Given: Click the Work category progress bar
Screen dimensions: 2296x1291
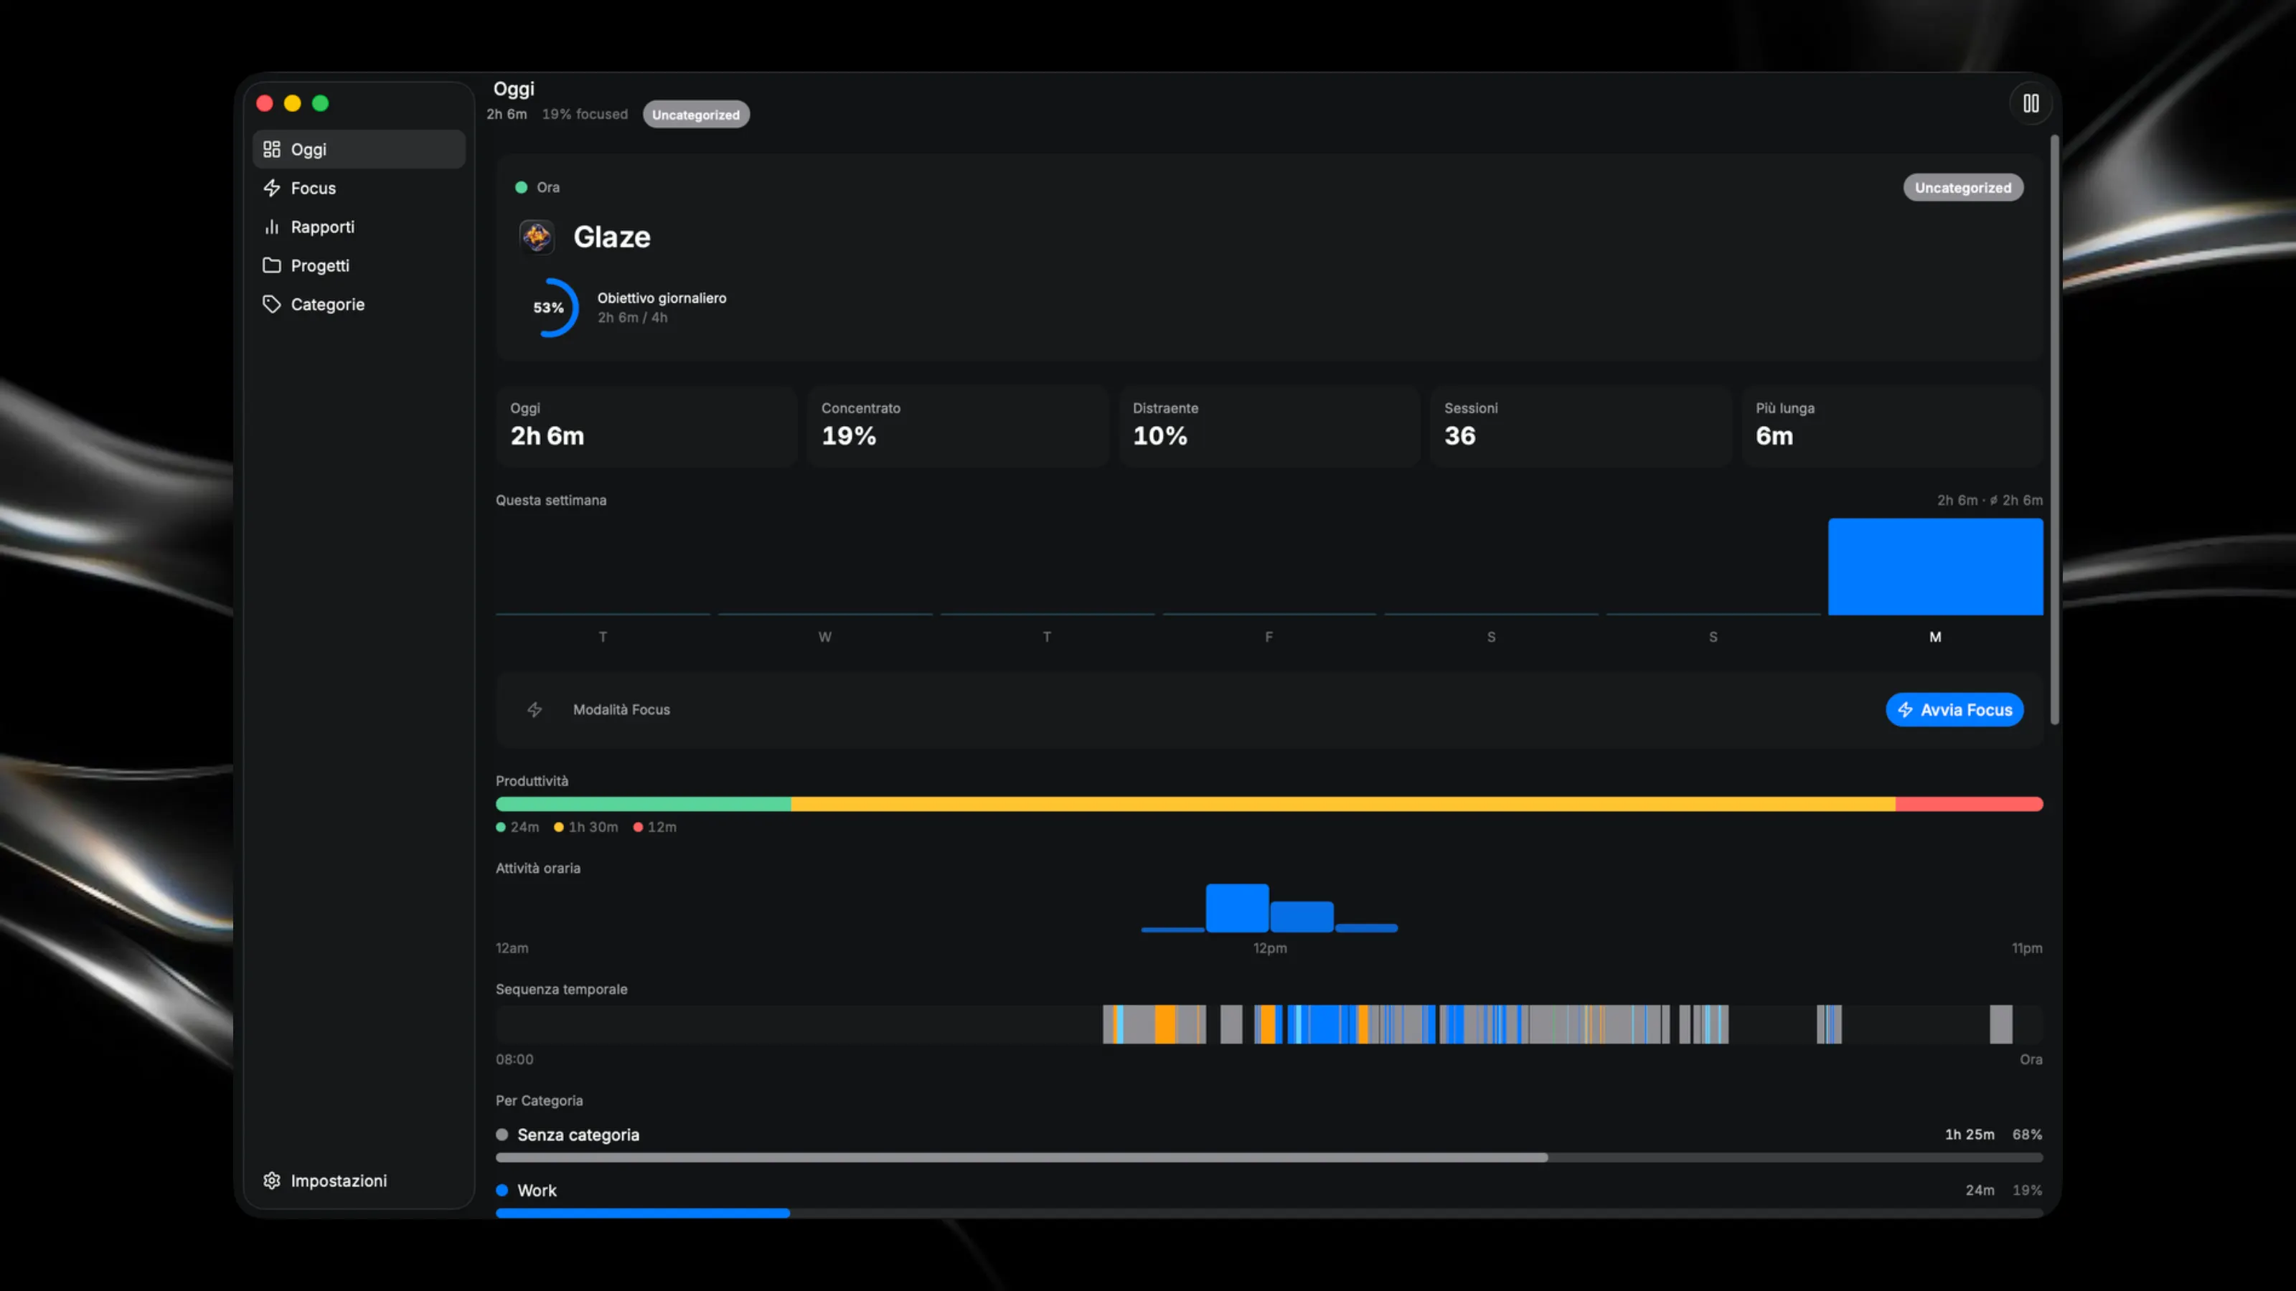Looking at the screenshot, I should (1269, 1213).
